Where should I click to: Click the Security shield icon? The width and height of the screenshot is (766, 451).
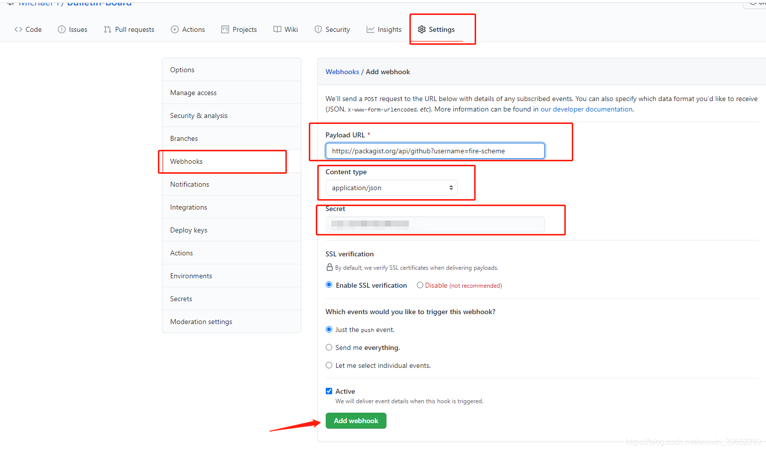tap(318, 29)
